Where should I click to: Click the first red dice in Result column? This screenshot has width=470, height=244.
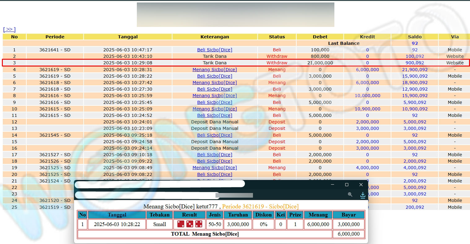[181, 224]
